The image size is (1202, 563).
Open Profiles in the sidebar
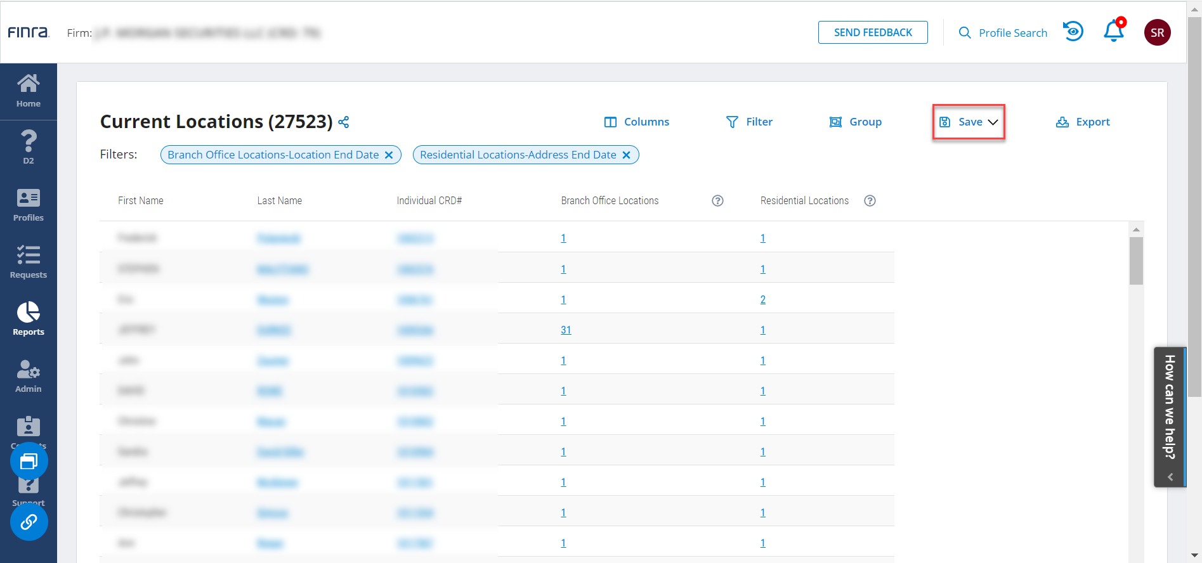pyautogui.click(x=29, y=205)
